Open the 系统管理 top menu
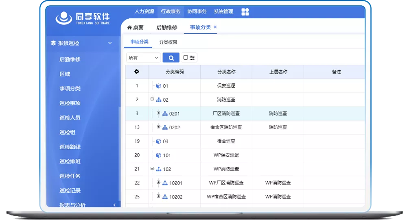Image resolution: width=407 pixels, height=222 pixels. [x=223, y=11]
